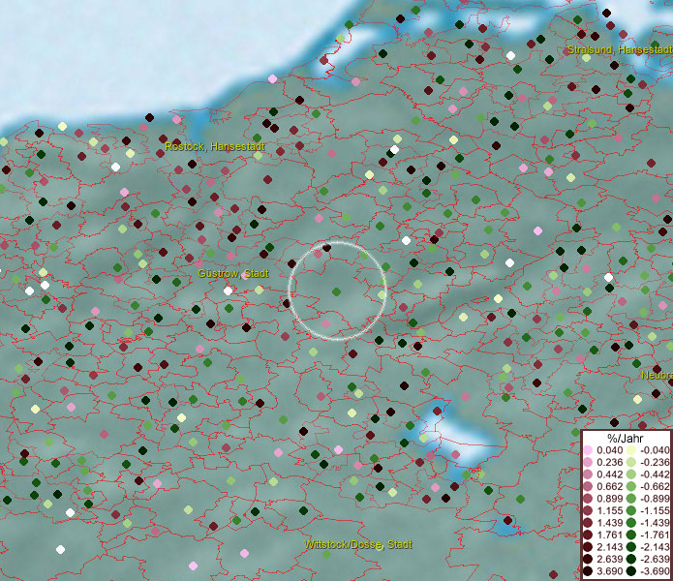Click the 1.155 legend swatch

click(x=588, y=510)
